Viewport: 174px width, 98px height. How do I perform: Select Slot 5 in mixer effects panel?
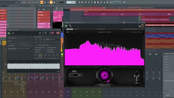(166, 56)
